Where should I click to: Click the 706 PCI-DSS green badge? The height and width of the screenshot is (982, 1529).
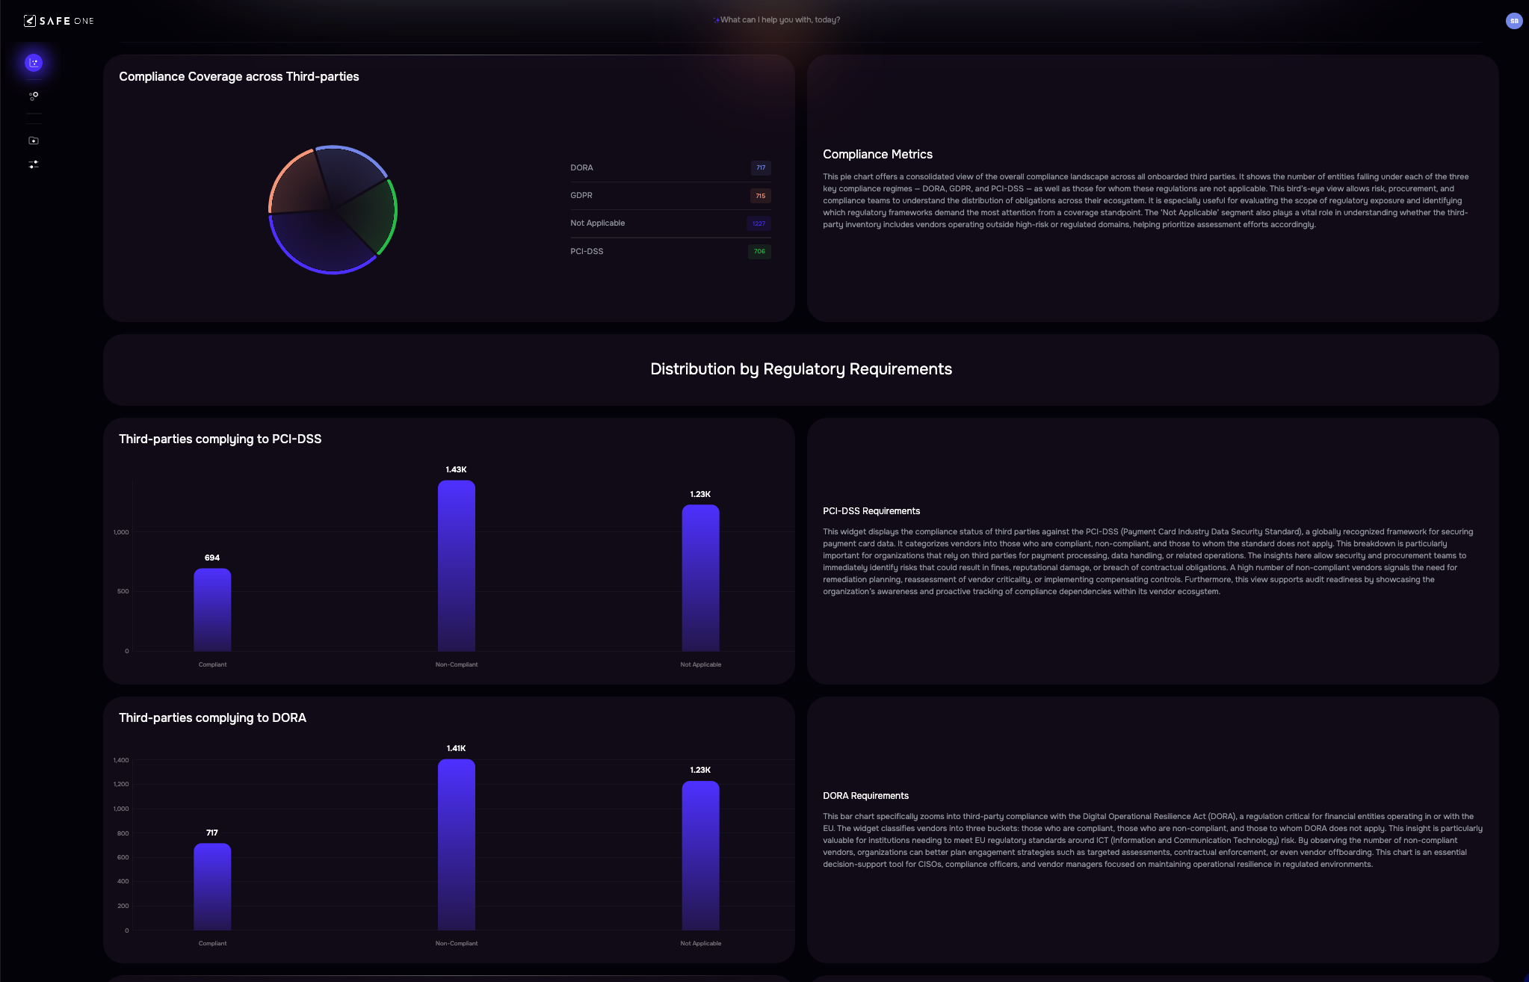[x=759, y=251]
